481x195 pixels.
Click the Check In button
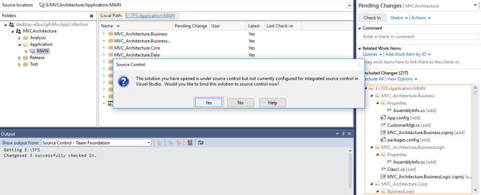click(x=372, y=18)
